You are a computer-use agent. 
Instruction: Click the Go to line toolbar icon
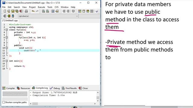coord(57,11)
